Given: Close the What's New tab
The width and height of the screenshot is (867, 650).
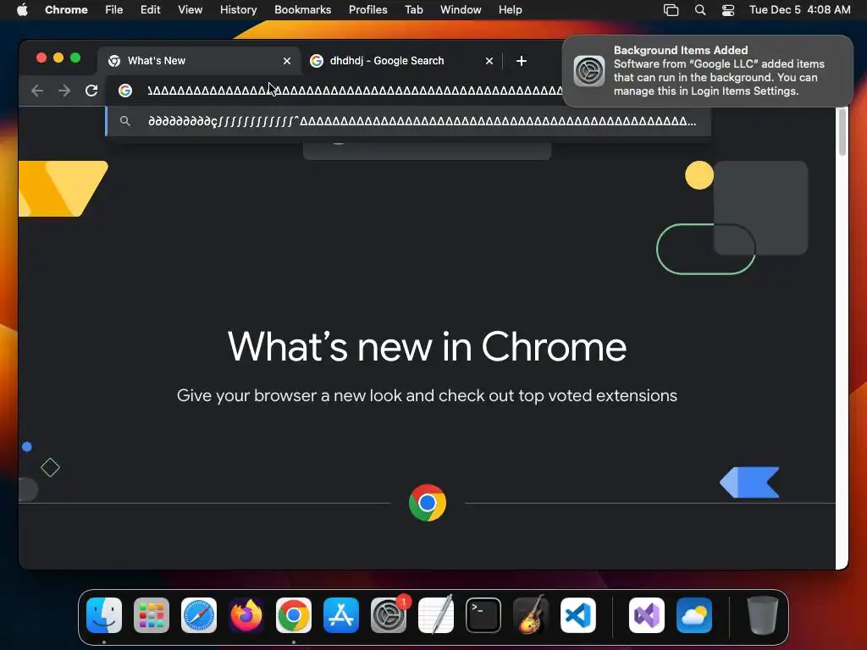Looking at the screenshot, I should click(x=287, y=61).
